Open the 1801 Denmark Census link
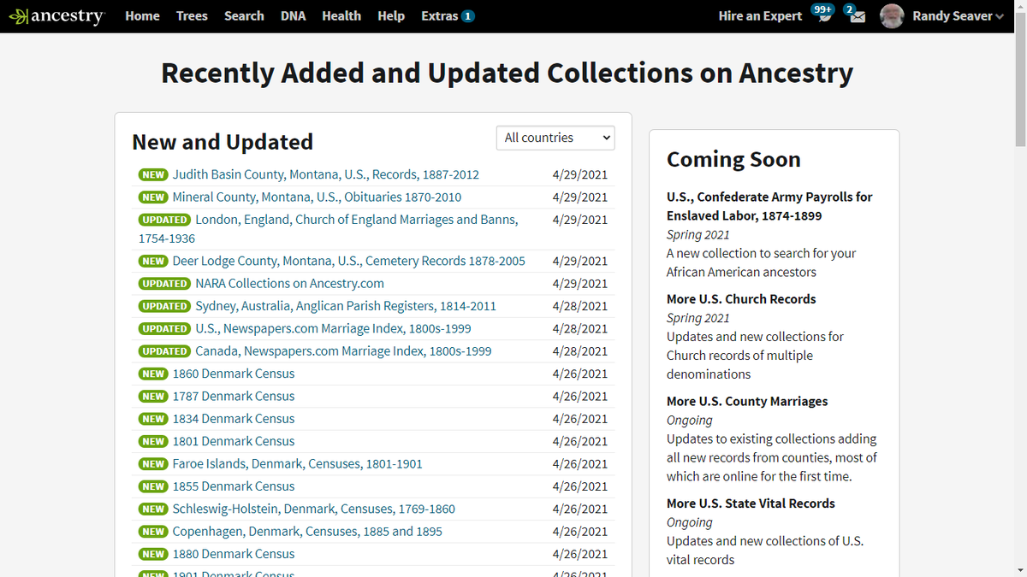1027x577 pixels. pos(234,441)
